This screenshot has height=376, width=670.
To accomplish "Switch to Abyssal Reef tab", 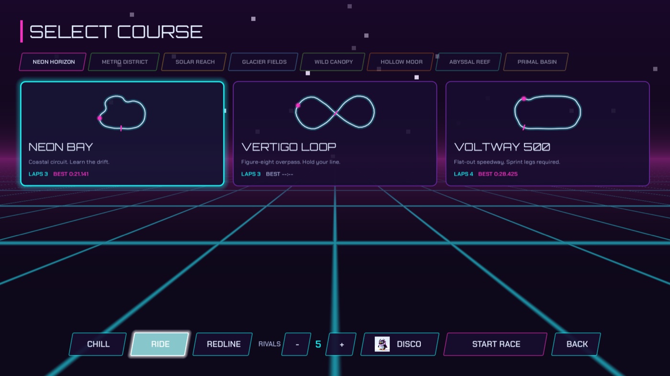I will click(469, 62).
